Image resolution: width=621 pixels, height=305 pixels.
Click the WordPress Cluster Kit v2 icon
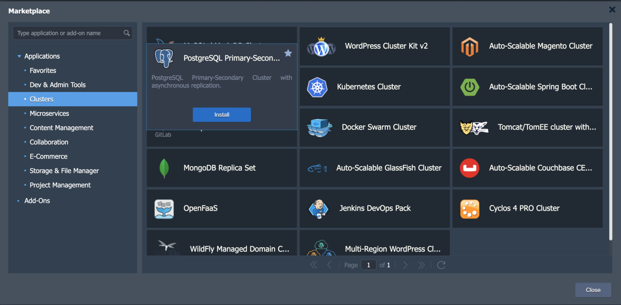(x=321, y=46)
